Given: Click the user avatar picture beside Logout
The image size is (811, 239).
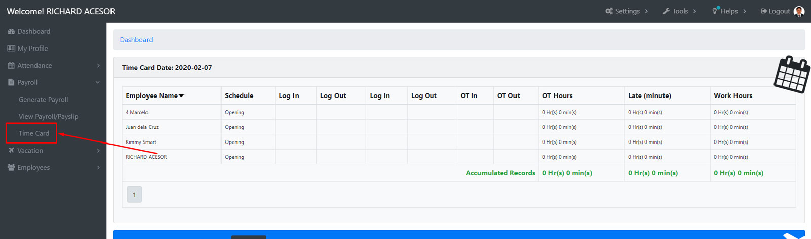Looking at the screenshot, I should click(x=799, y=11).
